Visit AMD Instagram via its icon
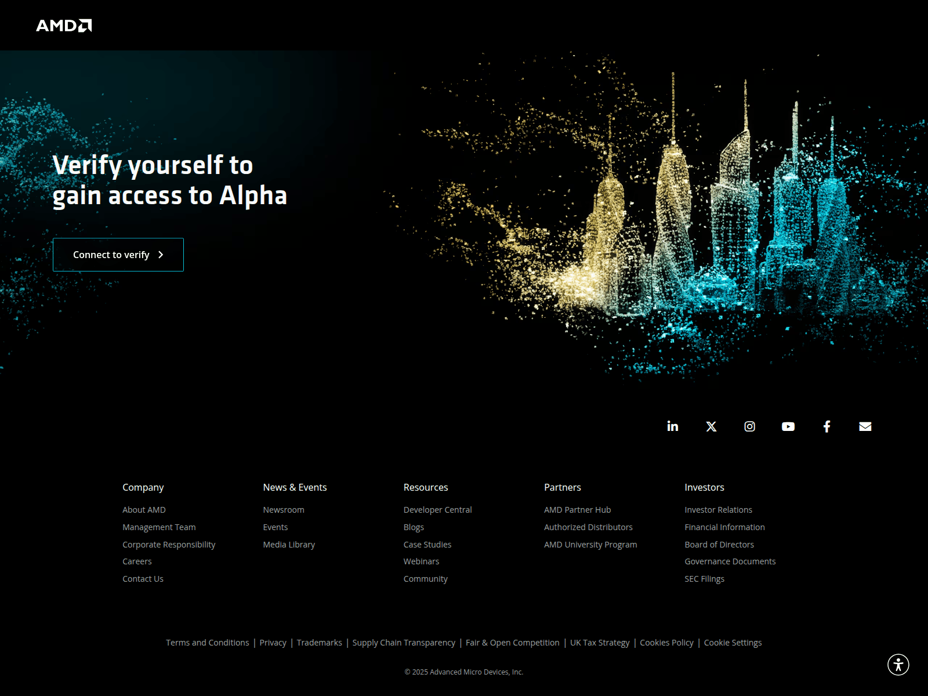This screenshot has height=696, width=928. tap(750, 427)
